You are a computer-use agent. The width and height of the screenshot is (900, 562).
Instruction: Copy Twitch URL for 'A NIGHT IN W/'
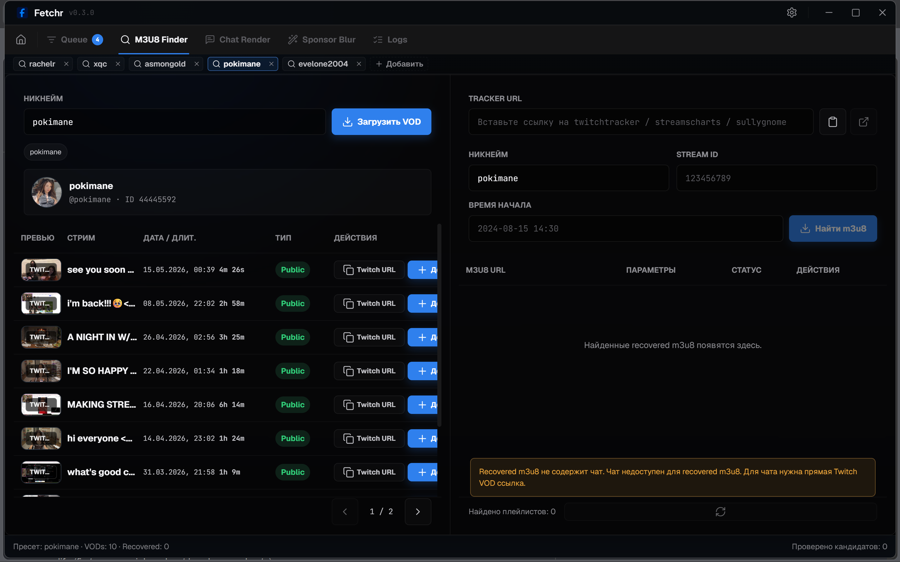(x=369, y=337)
